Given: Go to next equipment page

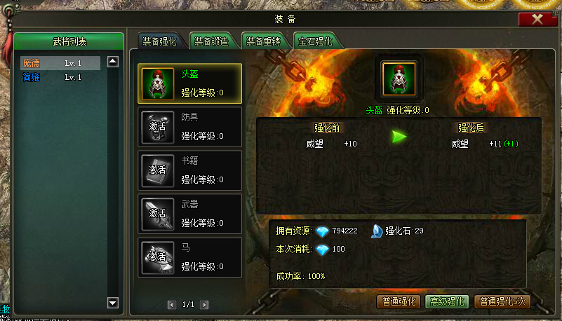Looking at the screenshot, I should point(204,305).
